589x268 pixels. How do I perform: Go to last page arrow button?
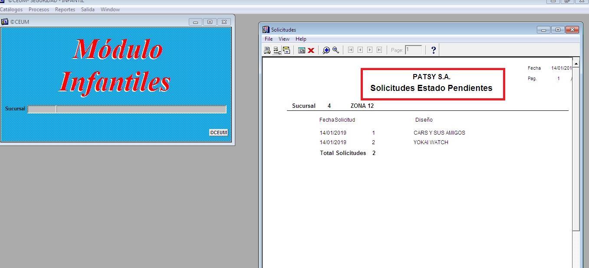(x=379, y=50)
